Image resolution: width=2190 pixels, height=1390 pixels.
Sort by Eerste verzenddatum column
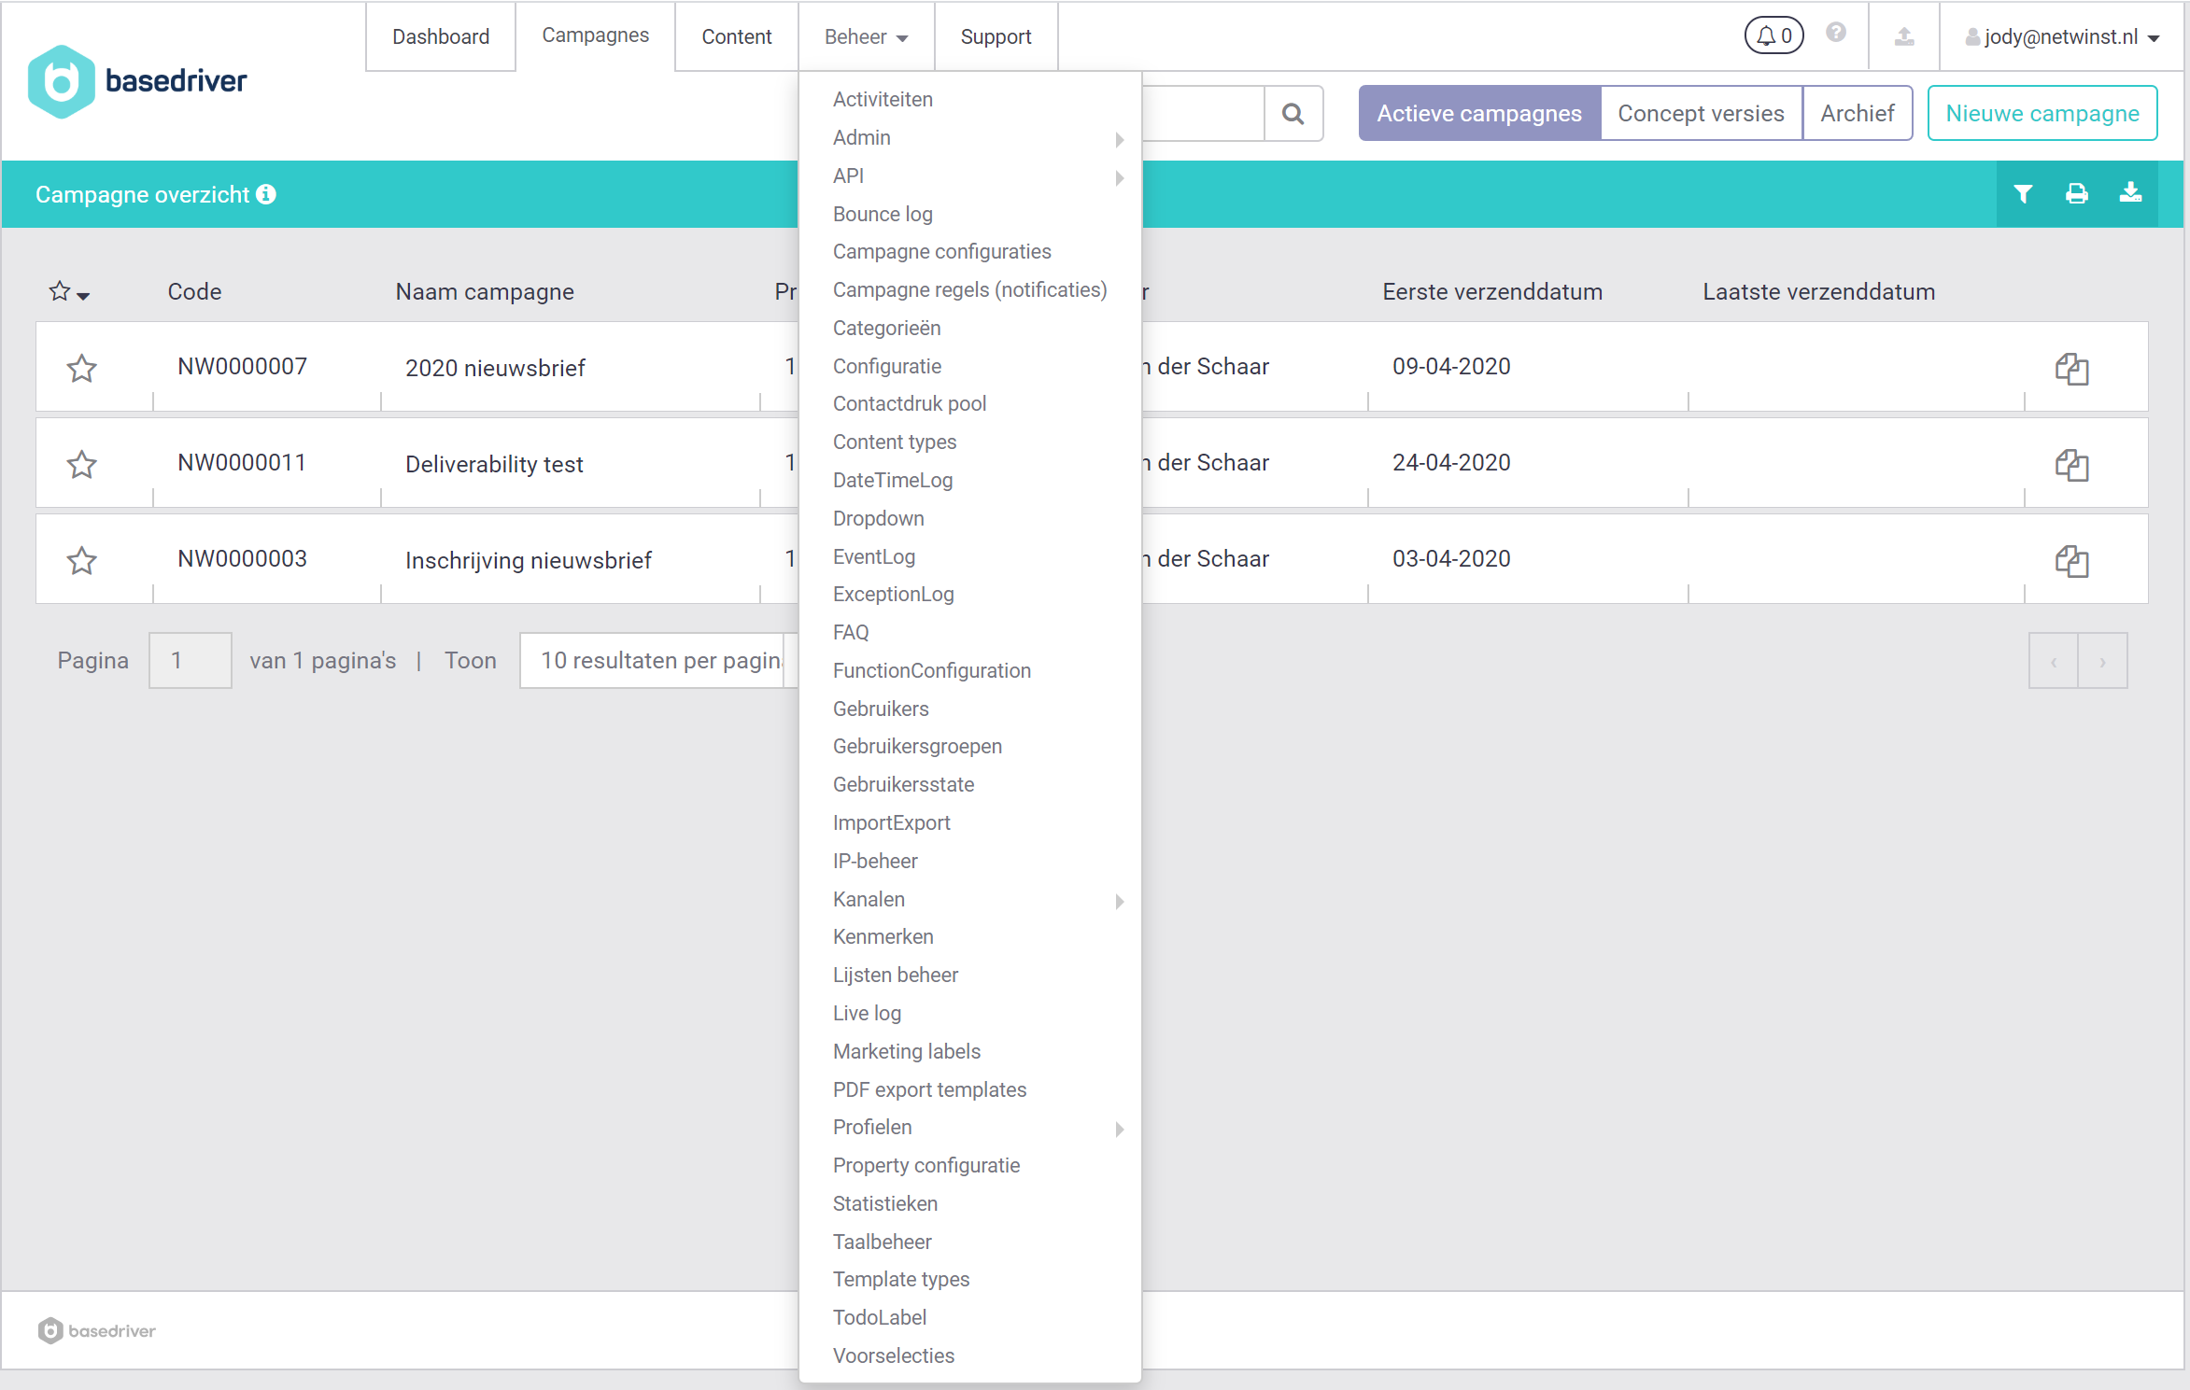1492,292
